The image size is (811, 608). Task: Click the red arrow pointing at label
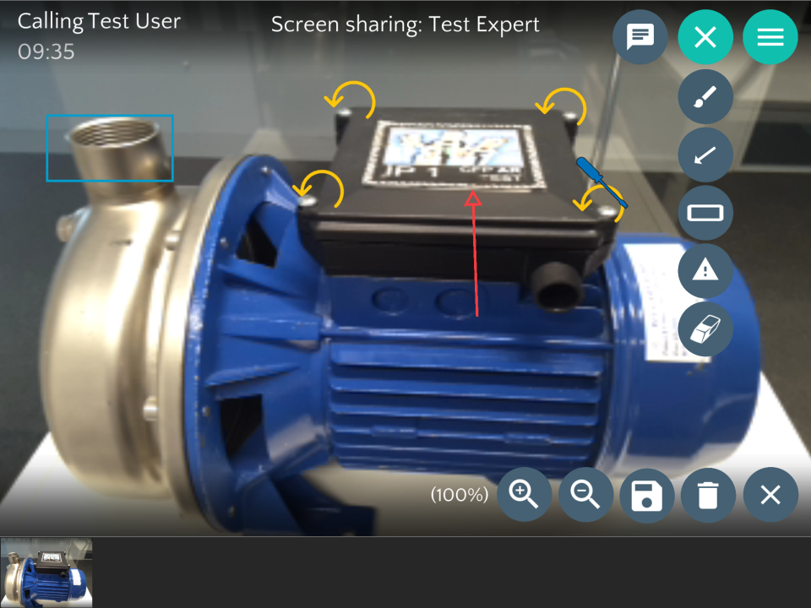pyautogui.click(x=473, y=253)
